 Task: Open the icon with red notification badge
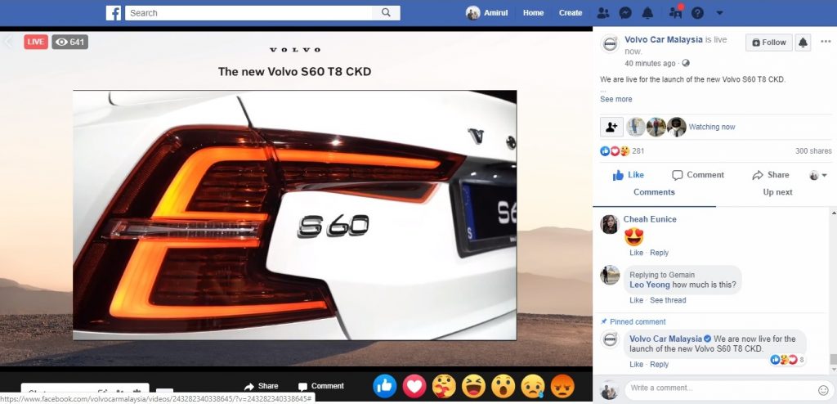click(676, 11)
